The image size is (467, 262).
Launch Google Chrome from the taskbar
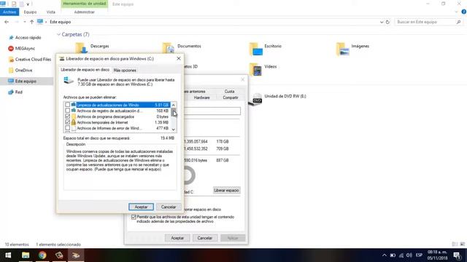42,255
